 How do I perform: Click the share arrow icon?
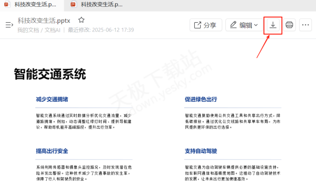tap(197, 25)
